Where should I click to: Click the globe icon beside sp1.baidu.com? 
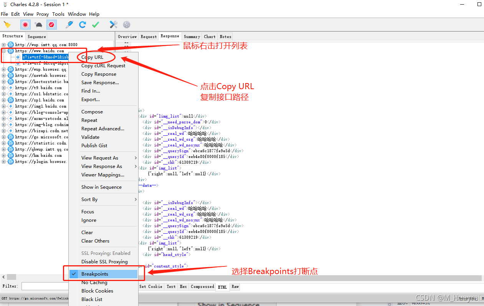pyautogui.click(x=11, y=100)
